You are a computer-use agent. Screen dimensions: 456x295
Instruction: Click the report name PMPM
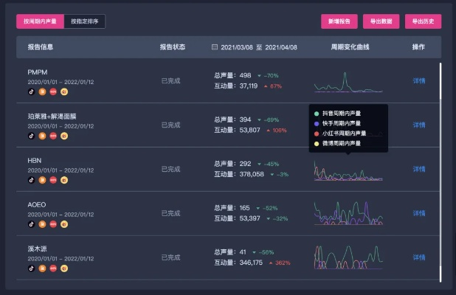pos(38,72)
